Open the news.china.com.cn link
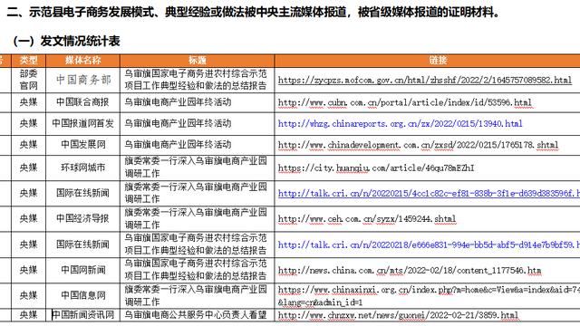The height and width of the screenshot is (326, 580). pyautogui.click(x=410, y=271)
